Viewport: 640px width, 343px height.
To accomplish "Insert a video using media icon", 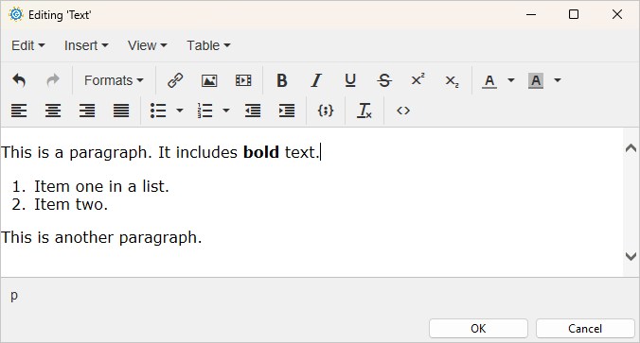I will [243, 80].
